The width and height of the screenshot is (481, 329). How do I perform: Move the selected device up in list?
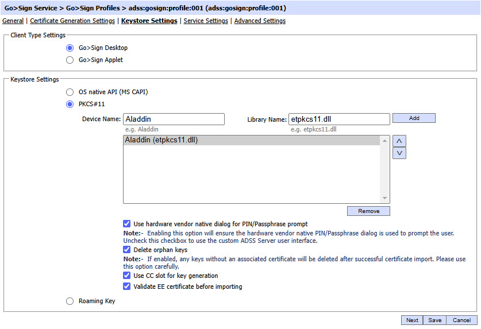coord(399,141)
